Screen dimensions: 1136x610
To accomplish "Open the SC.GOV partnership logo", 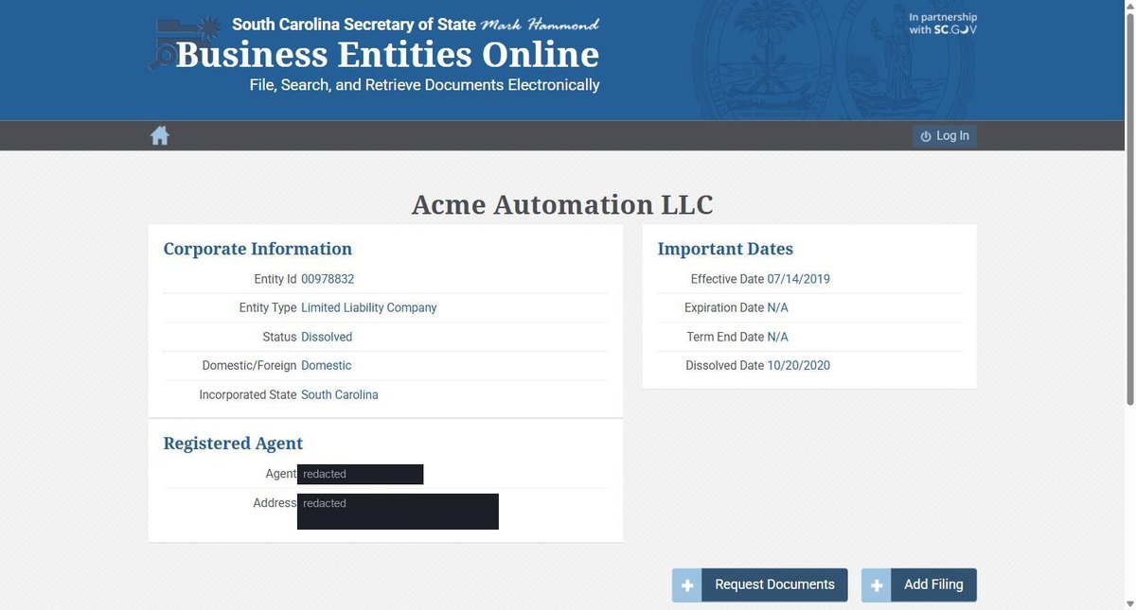I will coord(943,24).
